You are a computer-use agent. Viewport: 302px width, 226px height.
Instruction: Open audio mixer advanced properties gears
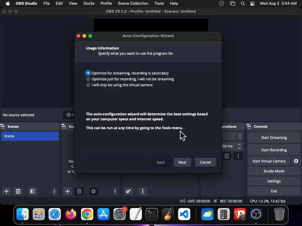click(x=128, y=191)
